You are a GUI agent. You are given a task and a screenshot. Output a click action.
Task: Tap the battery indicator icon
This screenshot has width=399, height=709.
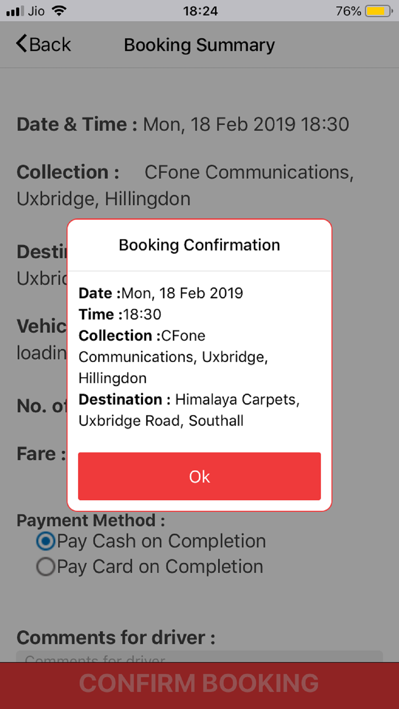[379, 11]
